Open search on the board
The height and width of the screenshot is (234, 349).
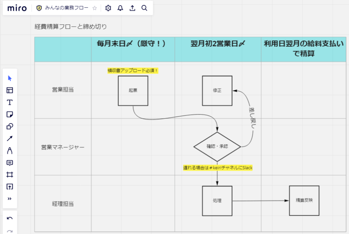[144, 8]
